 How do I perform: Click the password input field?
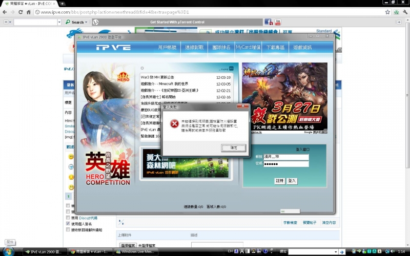286,164
